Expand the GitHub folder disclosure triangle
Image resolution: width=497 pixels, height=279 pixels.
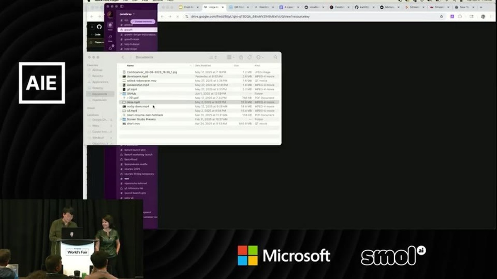click(x=121, y=93)
